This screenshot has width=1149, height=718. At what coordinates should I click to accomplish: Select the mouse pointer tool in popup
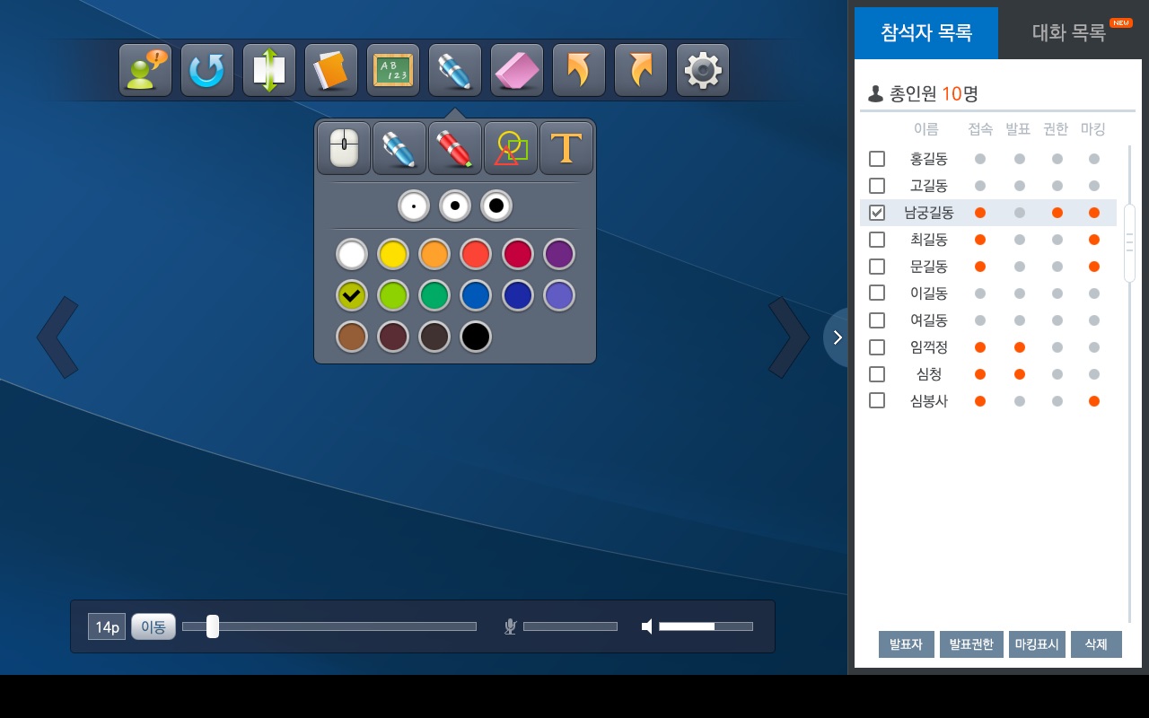[x=344, y=148]
